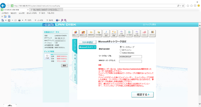Open the favorites star icon
This screenshot has height=107, width=201.
pos(191,6)
